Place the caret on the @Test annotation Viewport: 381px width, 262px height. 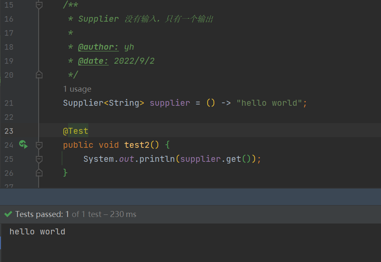point(76,131)
